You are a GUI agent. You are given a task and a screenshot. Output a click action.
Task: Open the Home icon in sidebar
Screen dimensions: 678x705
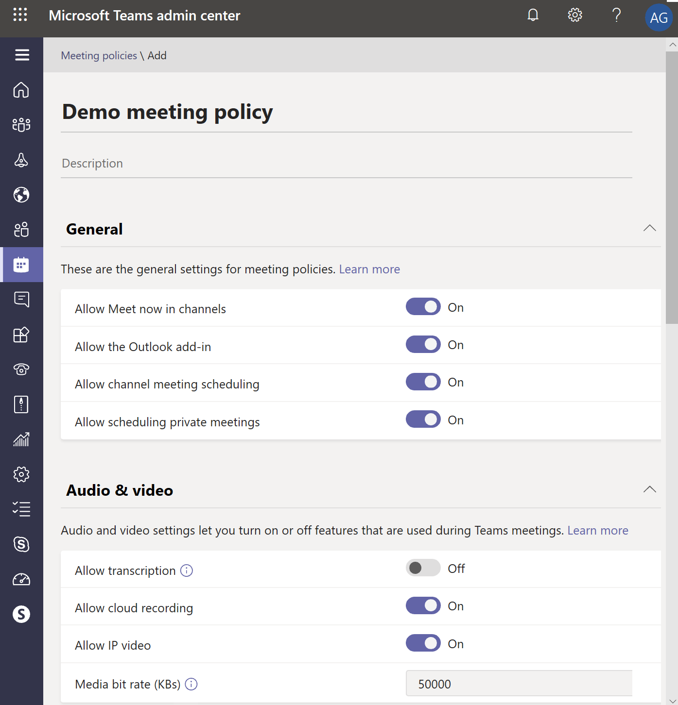pos(21,90)
